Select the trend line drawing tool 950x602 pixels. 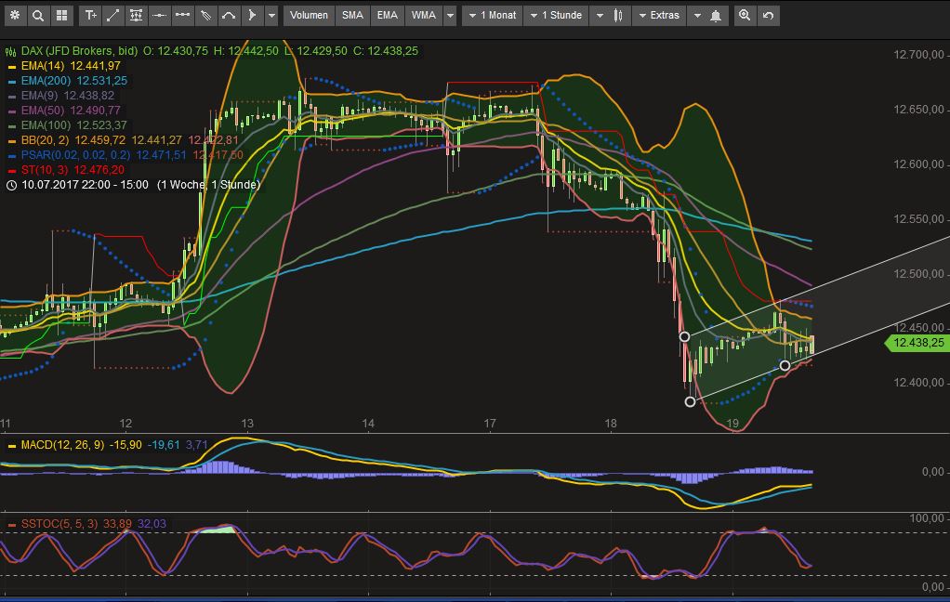point(112,16)
